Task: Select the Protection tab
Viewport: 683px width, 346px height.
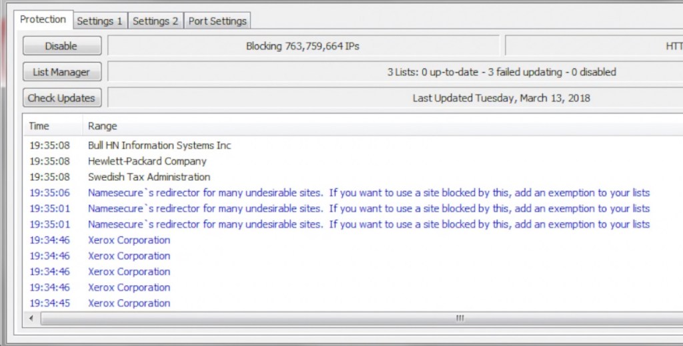Action: (x=43, y=19)
